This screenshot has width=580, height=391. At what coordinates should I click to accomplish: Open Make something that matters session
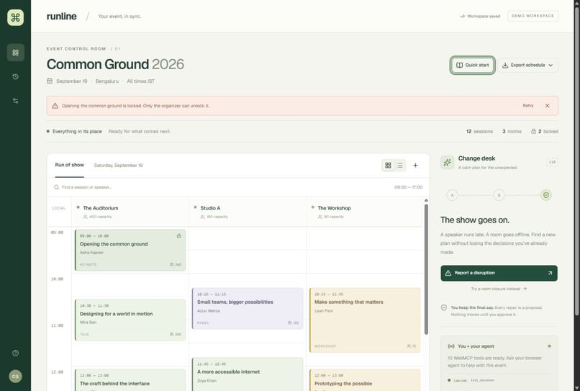365,320
